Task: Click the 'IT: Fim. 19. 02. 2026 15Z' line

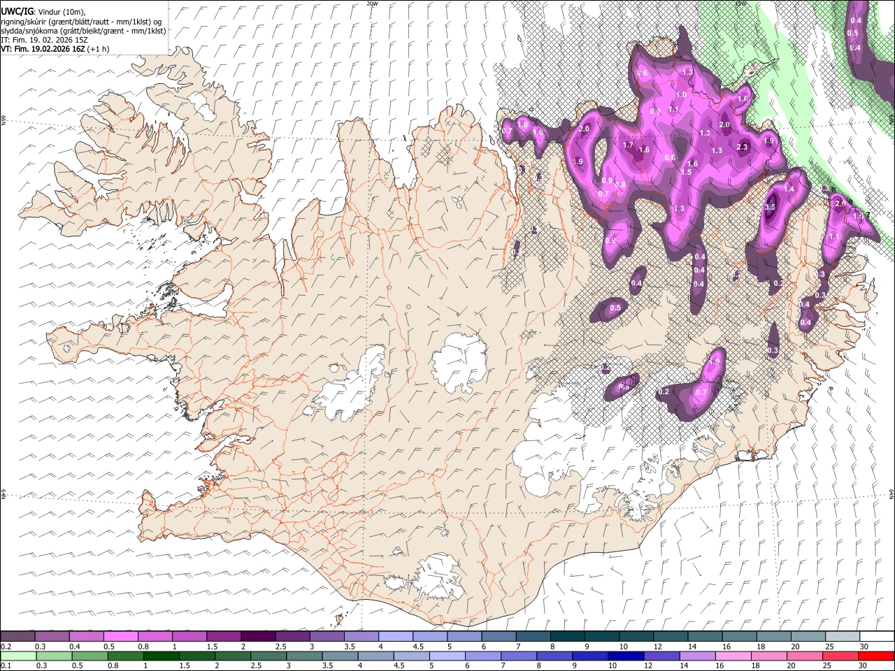Action: click(44, 41)
